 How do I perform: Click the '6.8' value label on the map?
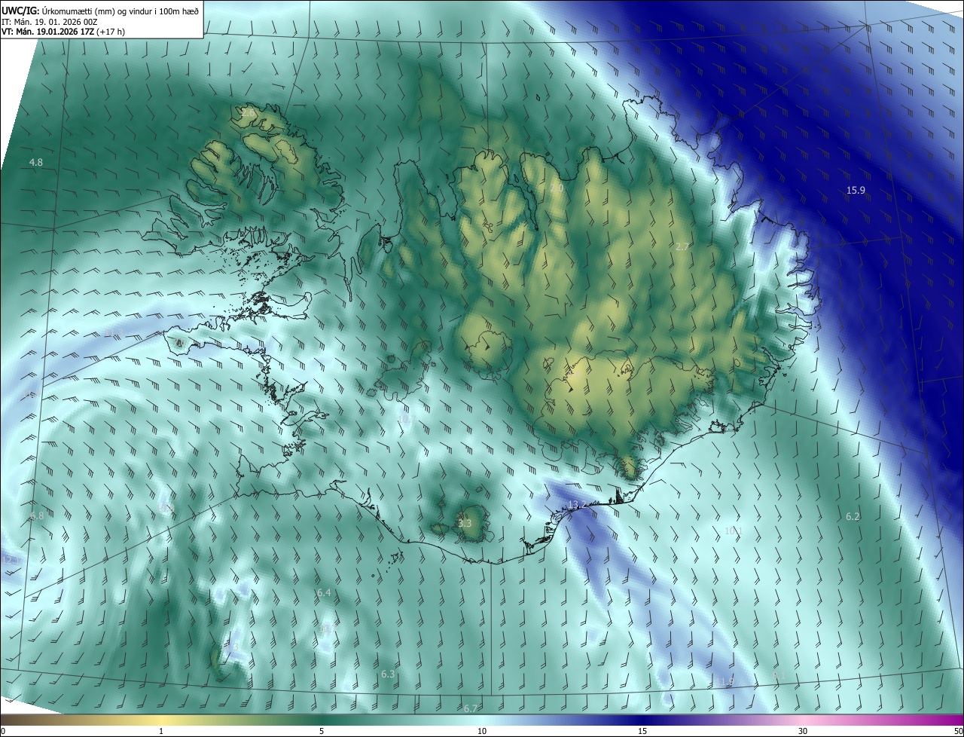pos(37,516)
